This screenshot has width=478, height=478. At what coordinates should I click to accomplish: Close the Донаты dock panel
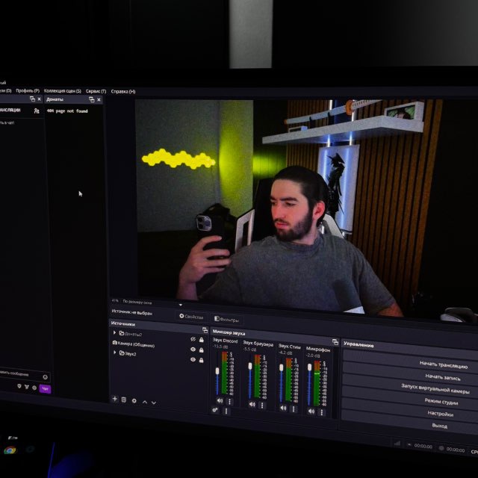(x=99, y=99)
